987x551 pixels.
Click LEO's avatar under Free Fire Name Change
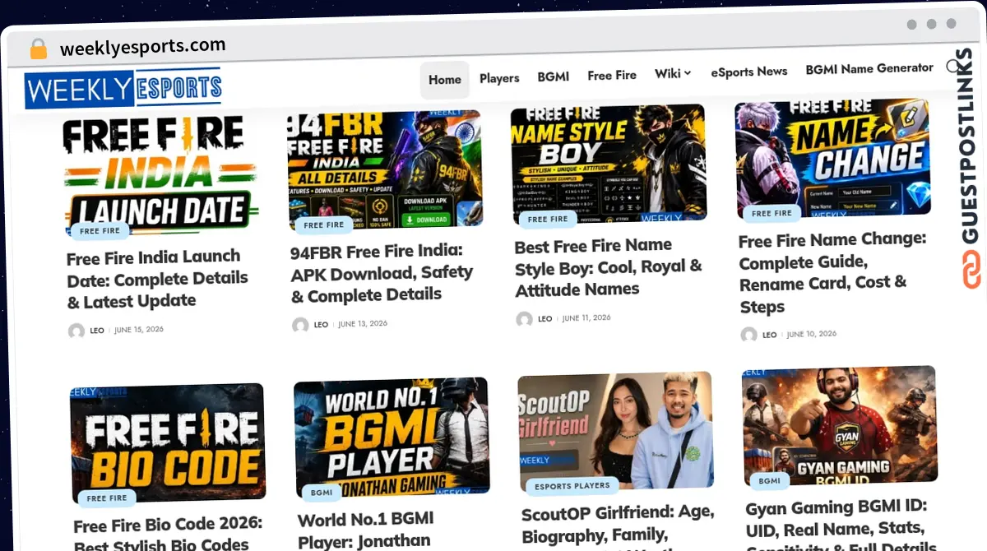click(x=748, y=335)
